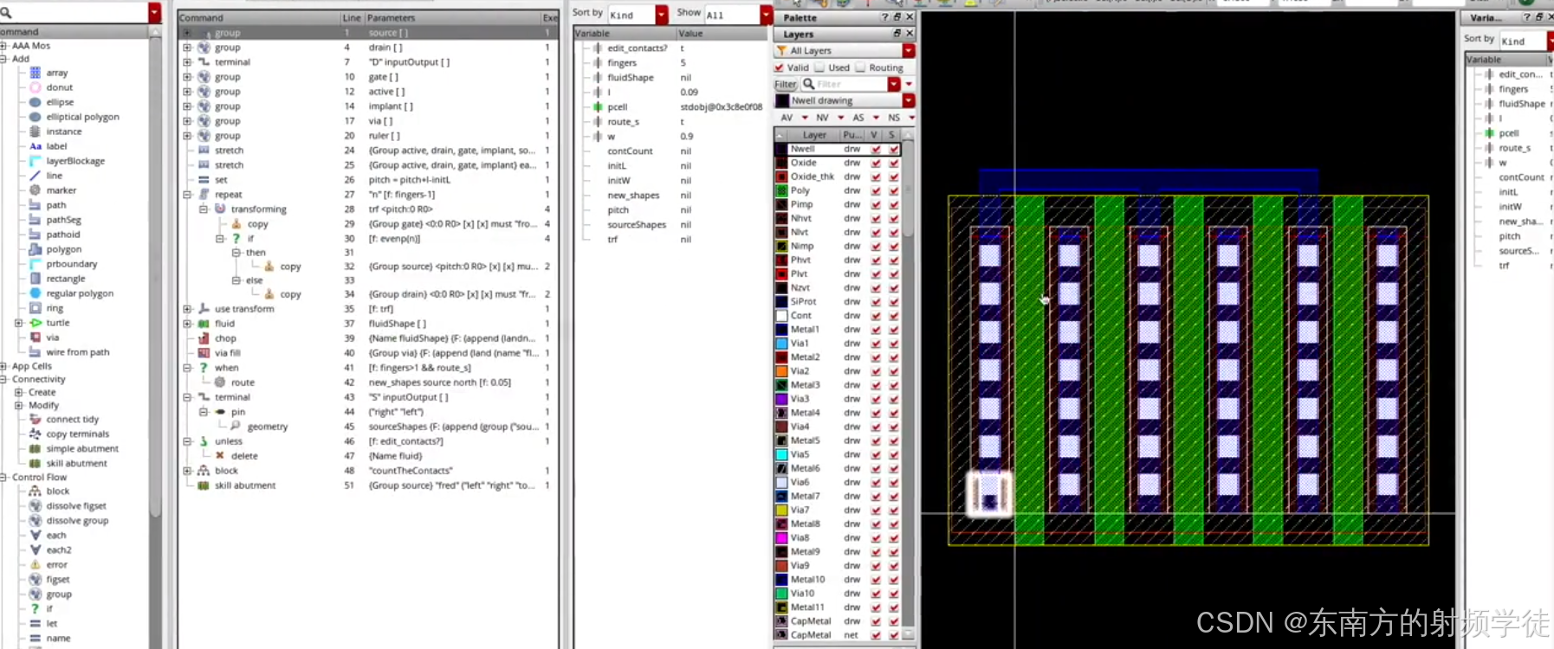Viewport: 1554px width, 649px height.
Task: Select the pcell variable row
Action: coord(670,107)
